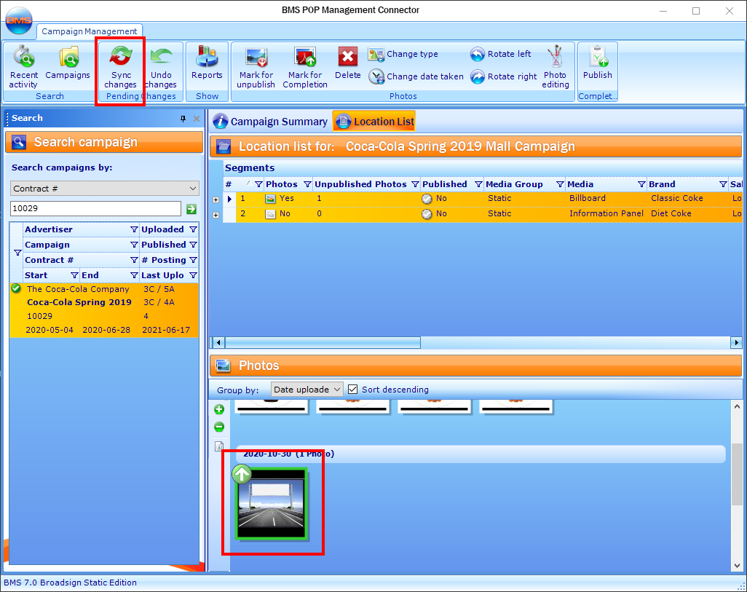This screenshot has width=747, height=592.
Task: Open filter on Unpublished Photos column
Action: click(416, 184)
